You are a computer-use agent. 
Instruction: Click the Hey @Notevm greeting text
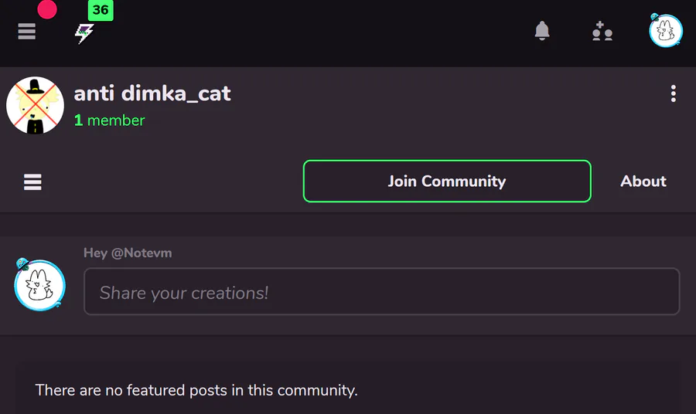(128, 253)
